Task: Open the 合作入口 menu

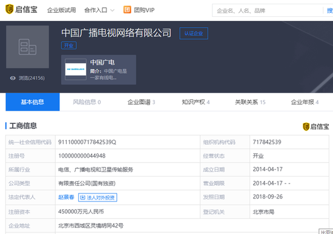Action: coord(96,10)
